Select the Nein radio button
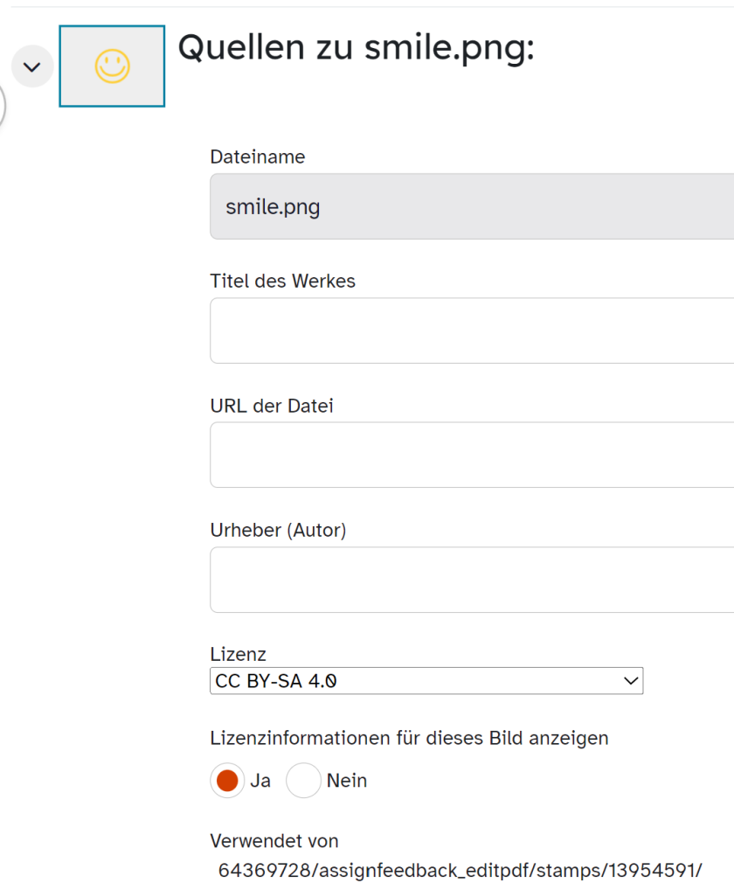Screen dimensions: 734x890 (303, 781)
